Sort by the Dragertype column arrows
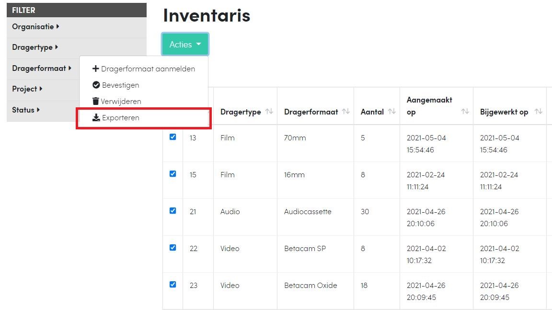Image resolution: width=552 pixels, height=310 pixels. [269, 112]
